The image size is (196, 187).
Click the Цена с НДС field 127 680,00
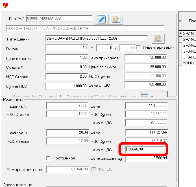click(146, 122)
